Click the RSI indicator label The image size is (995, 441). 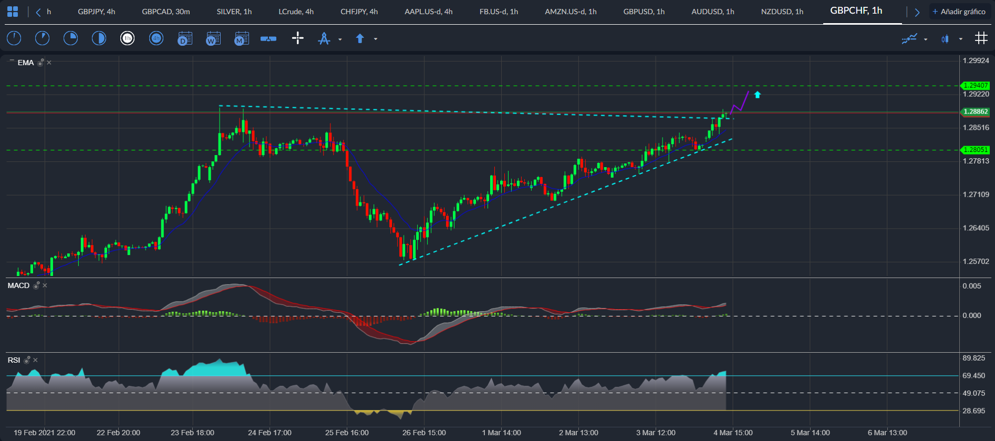click(14, 360)
